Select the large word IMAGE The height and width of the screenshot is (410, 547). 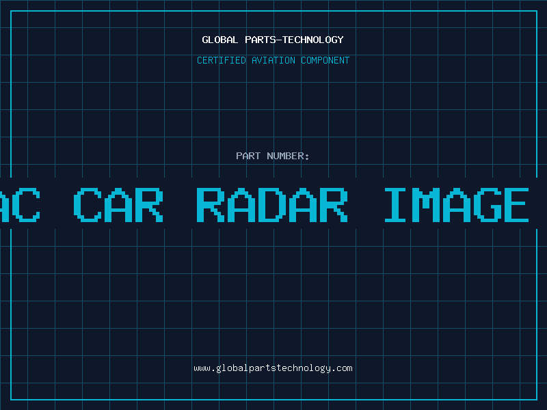(x=456, y=205)
